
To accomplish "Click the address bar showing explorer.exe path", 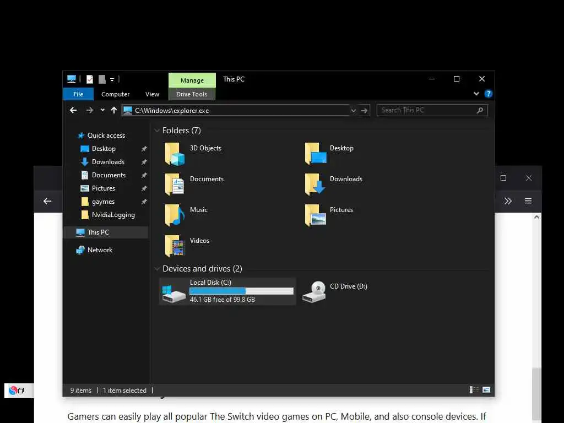I will click(x=236, y=110).
